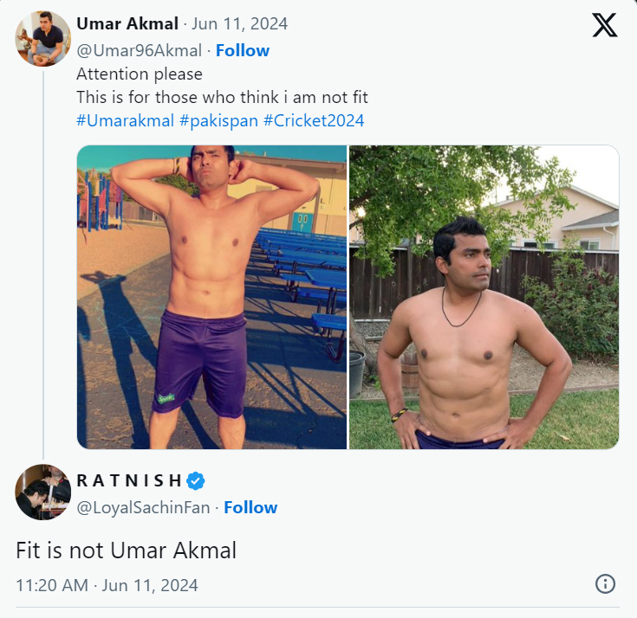The image size is (637, 618).
Task: Click the X logo icon
Action: click(605, 27)
